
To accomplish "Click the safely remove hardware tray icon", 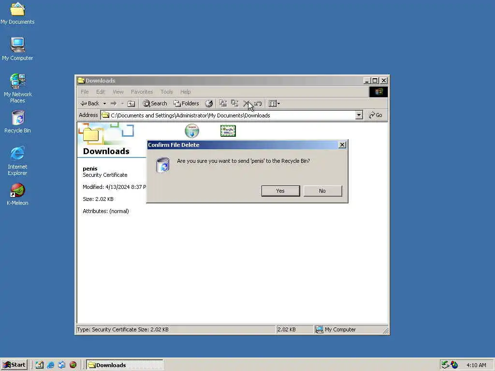I will point(445,365).
